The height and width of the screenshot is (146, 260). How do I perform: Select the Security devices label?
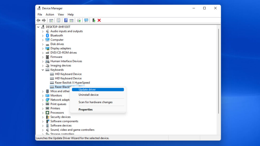point(60,117)
